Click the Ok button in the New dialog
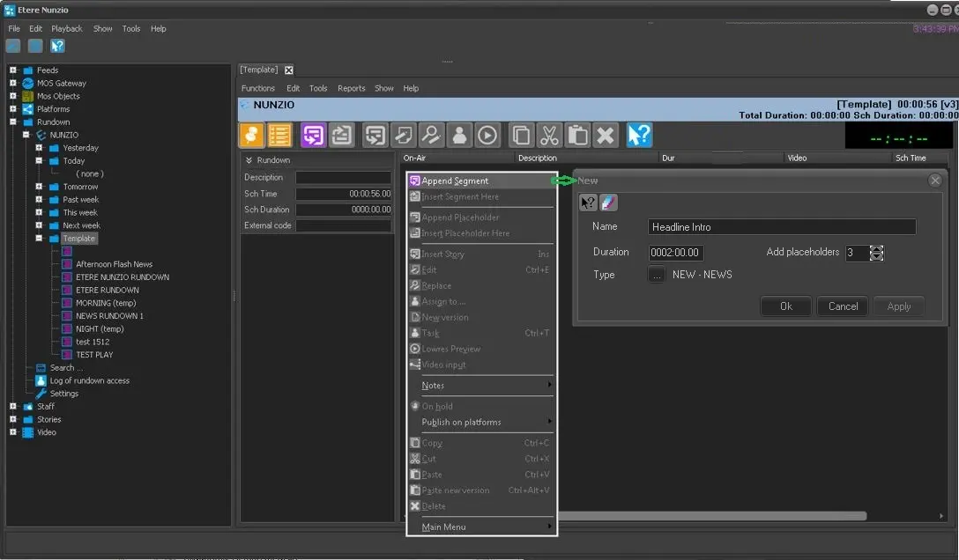This screenshot has width=959, height=560. (x=786, y=306)
